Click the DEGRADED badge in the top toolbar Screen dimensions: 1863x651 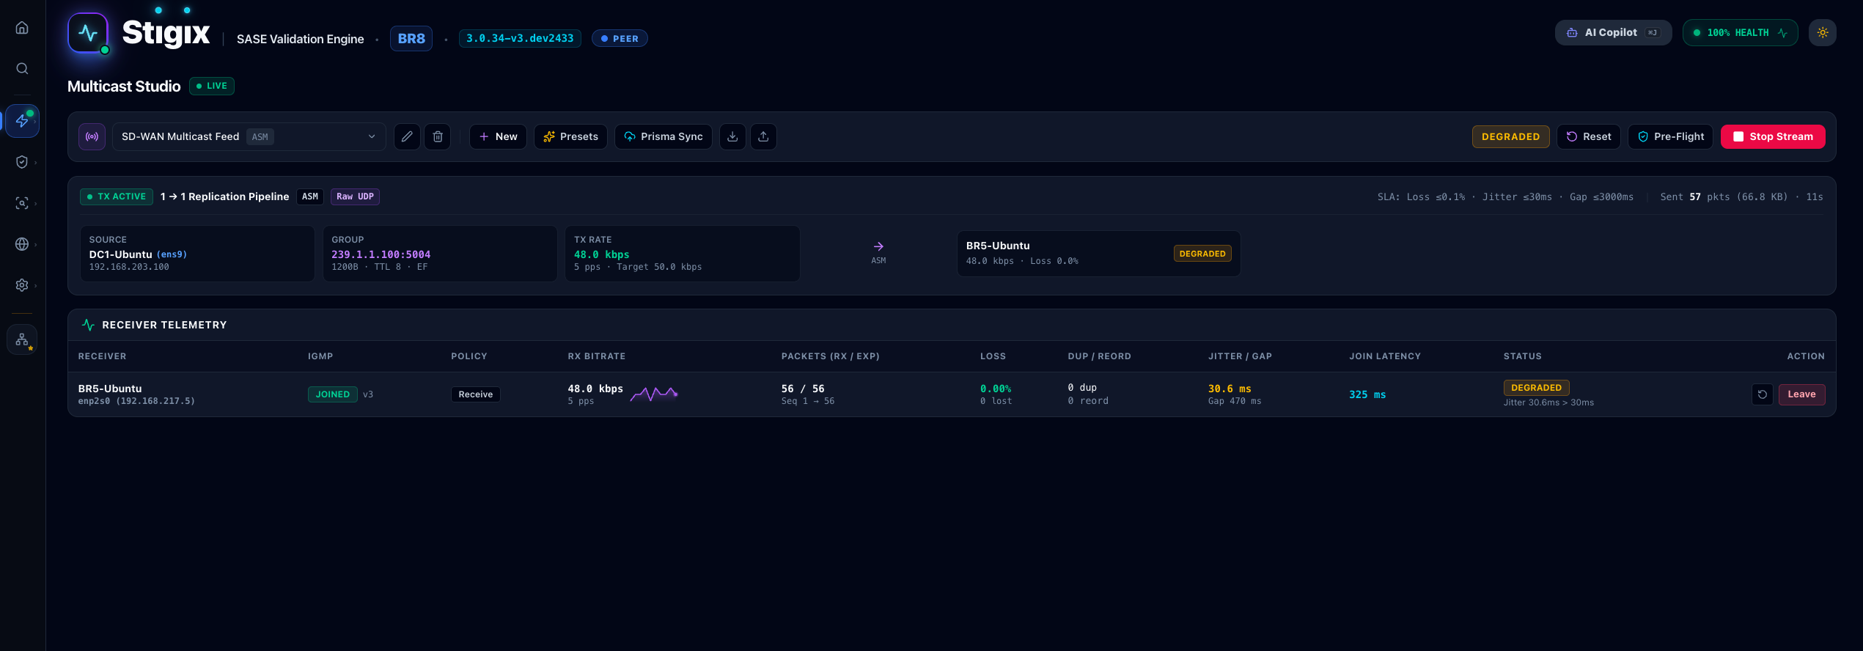[x=1510, y=136]
